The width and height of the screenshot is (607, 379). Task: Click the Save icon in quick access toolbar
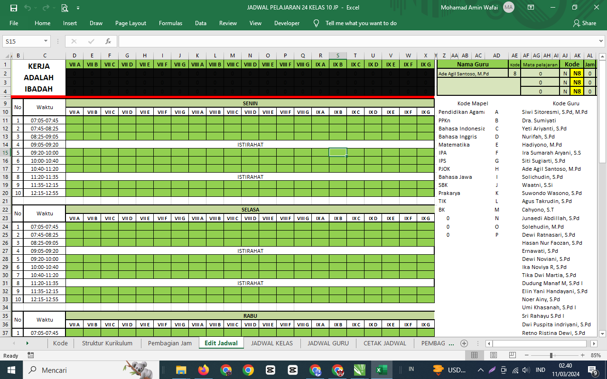[x=13, y=8]
